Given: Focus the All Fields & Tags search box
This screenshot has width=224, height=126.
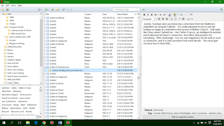Looking at the screenshot, I should [126, 9].
